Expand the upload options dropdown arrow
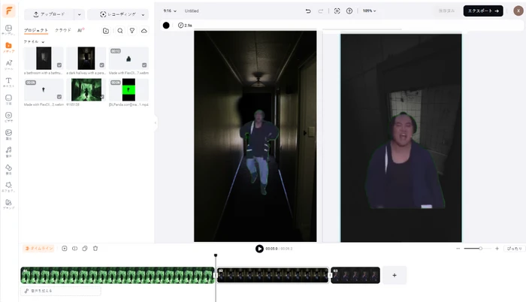526x302 pixels. point(79,14)
